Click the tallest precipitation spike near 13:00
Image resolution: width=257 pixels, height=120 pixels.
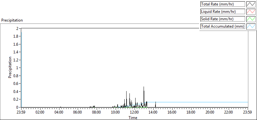[x=144, y=97]
